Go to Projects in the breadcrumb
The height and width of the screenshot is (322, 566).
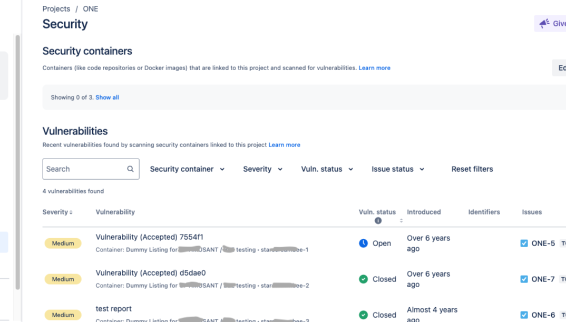[x=56, y=9]
